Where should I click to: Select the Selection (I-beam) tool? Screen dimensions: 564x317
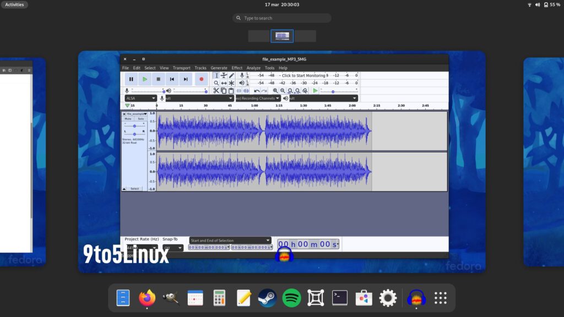tap(216, 75)
